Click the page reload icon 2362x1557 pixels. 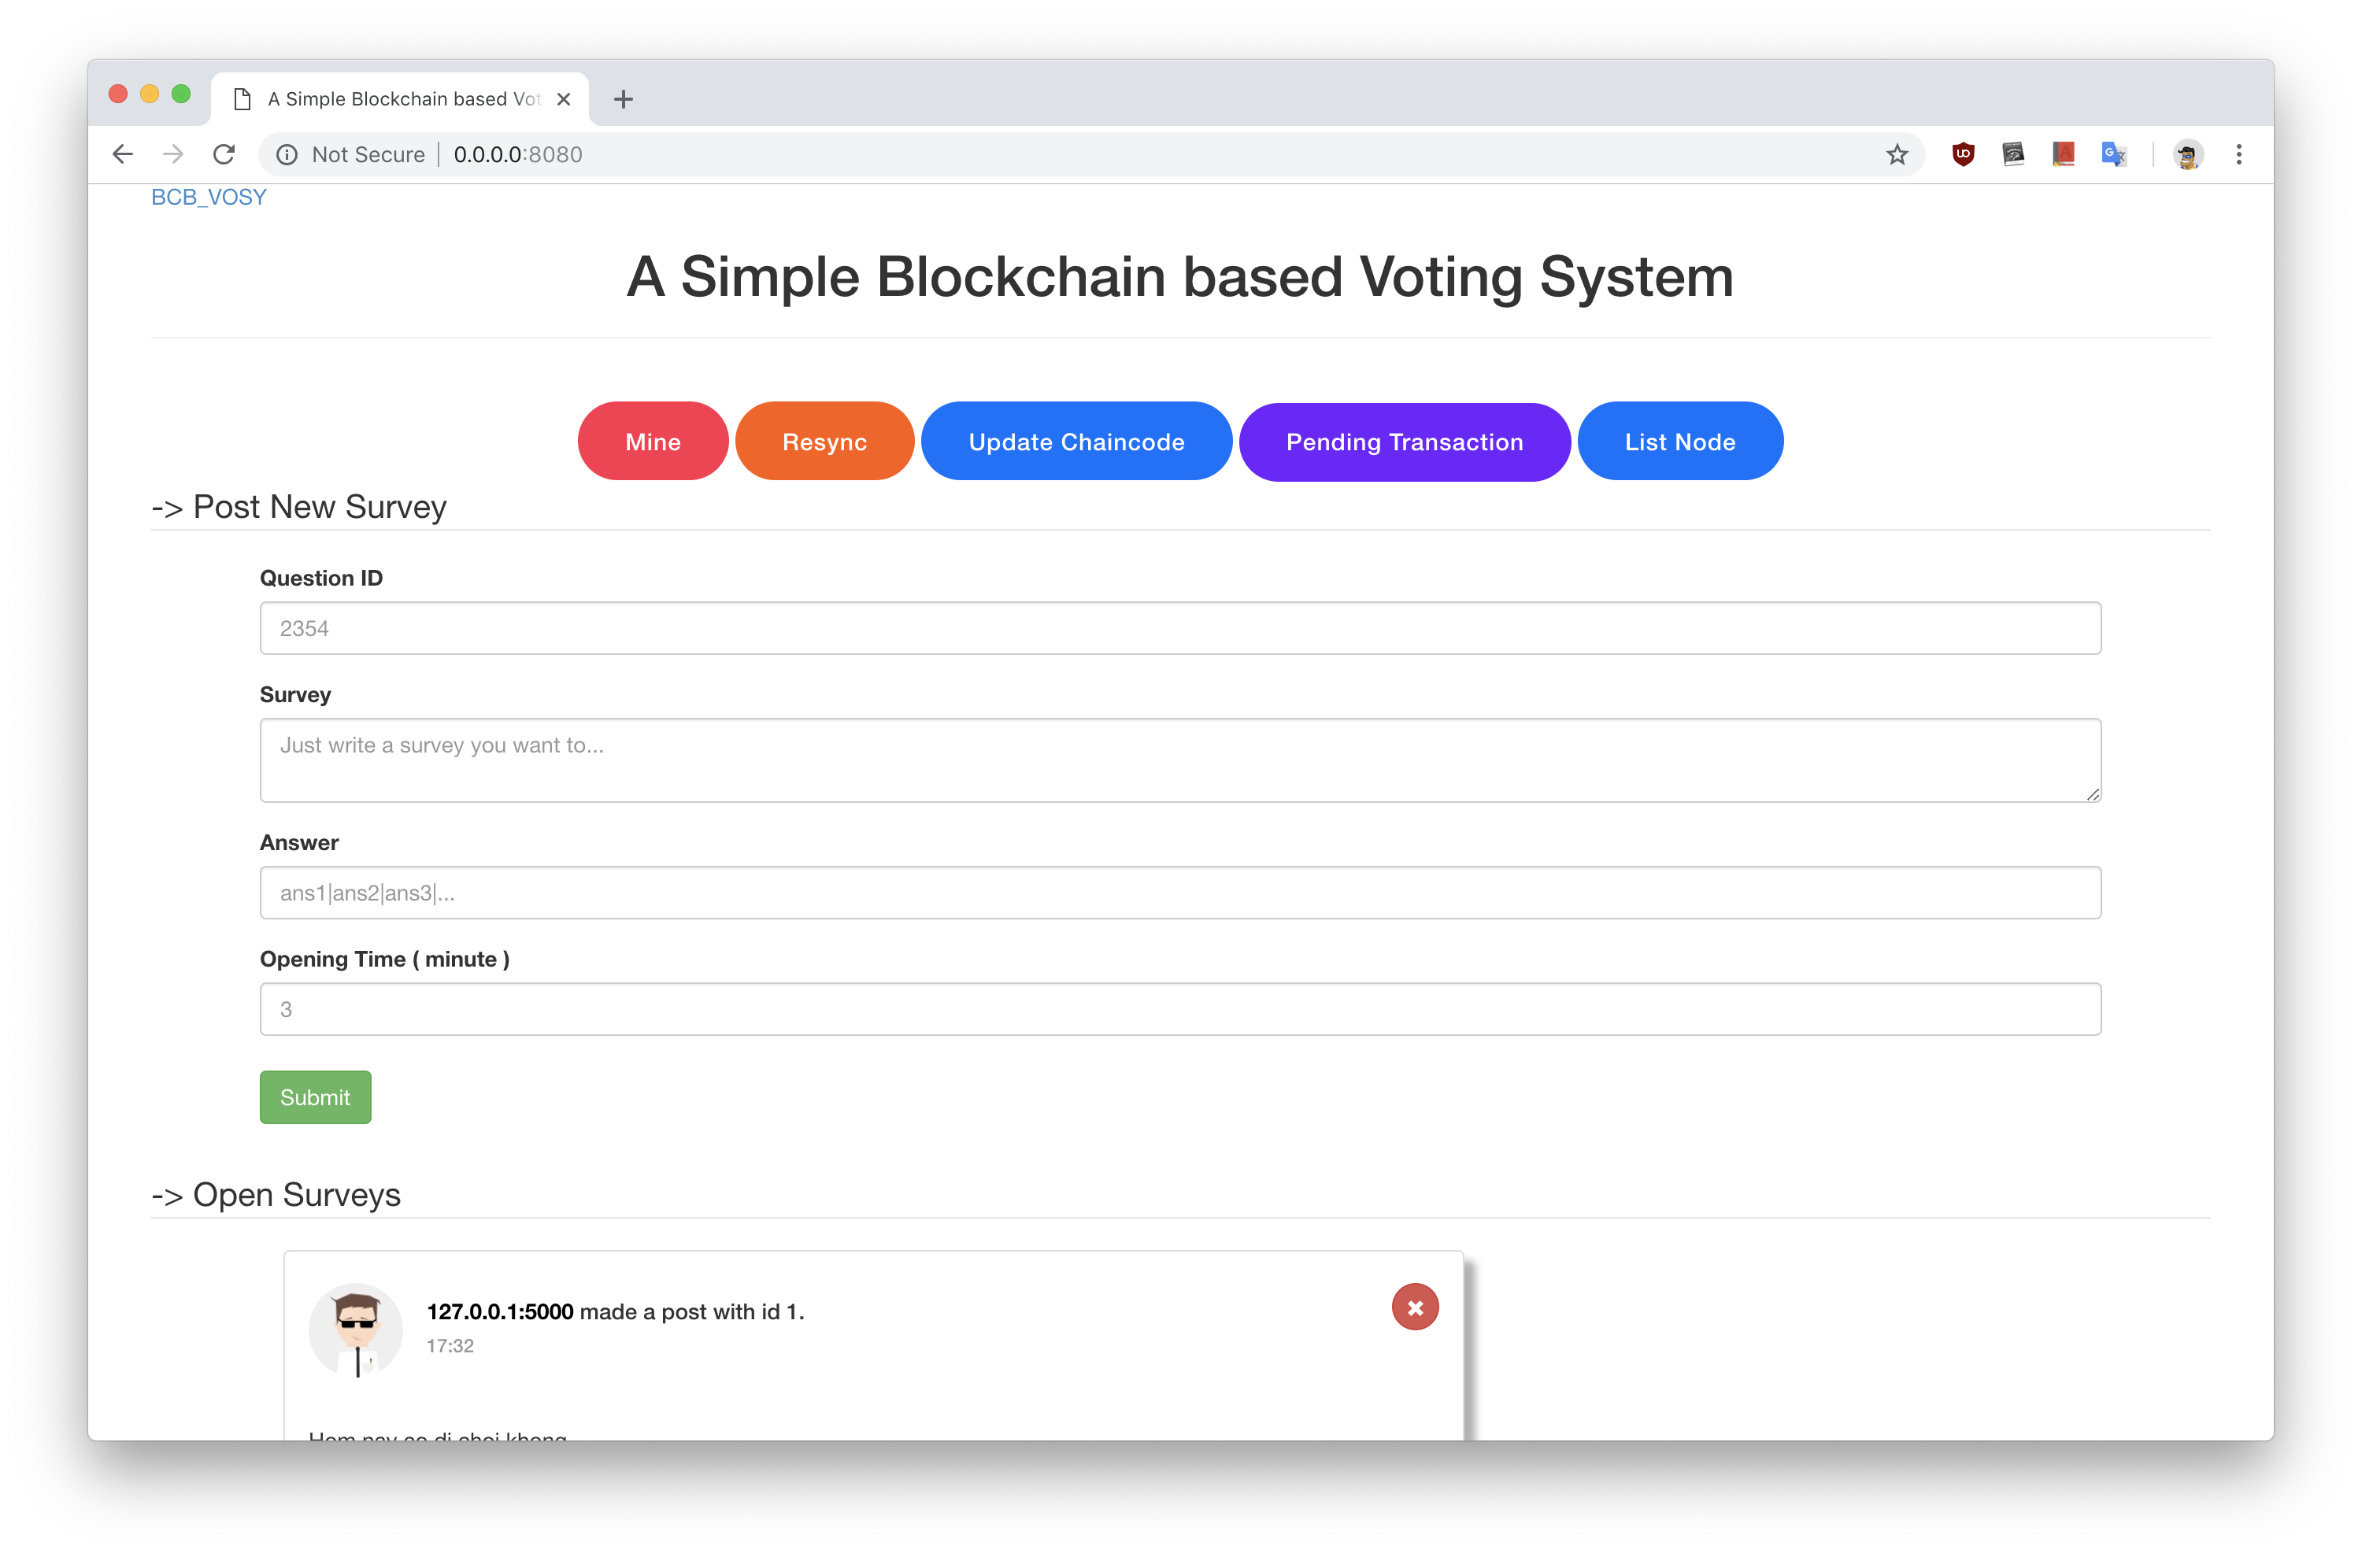[x=224, y=154]
